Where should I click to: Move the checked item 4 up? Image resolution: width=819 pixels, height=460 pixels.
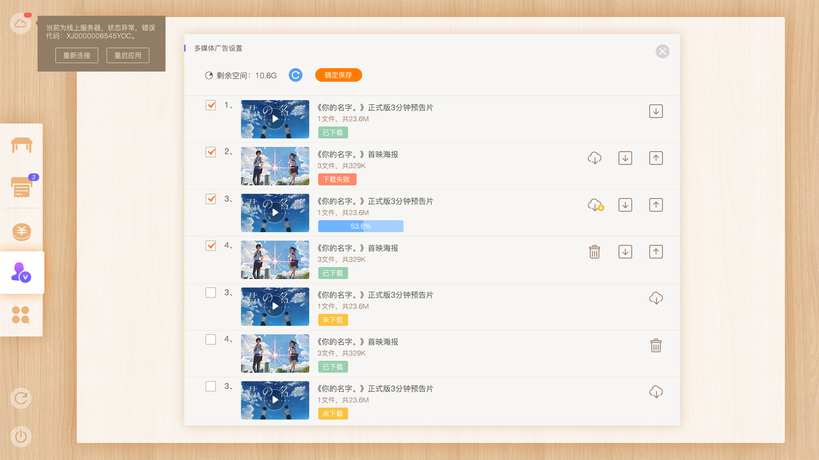point(656,252)
